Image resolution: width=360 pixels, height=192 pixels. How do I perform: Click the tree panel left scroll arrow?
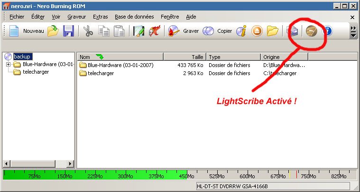tap(6, 163)
